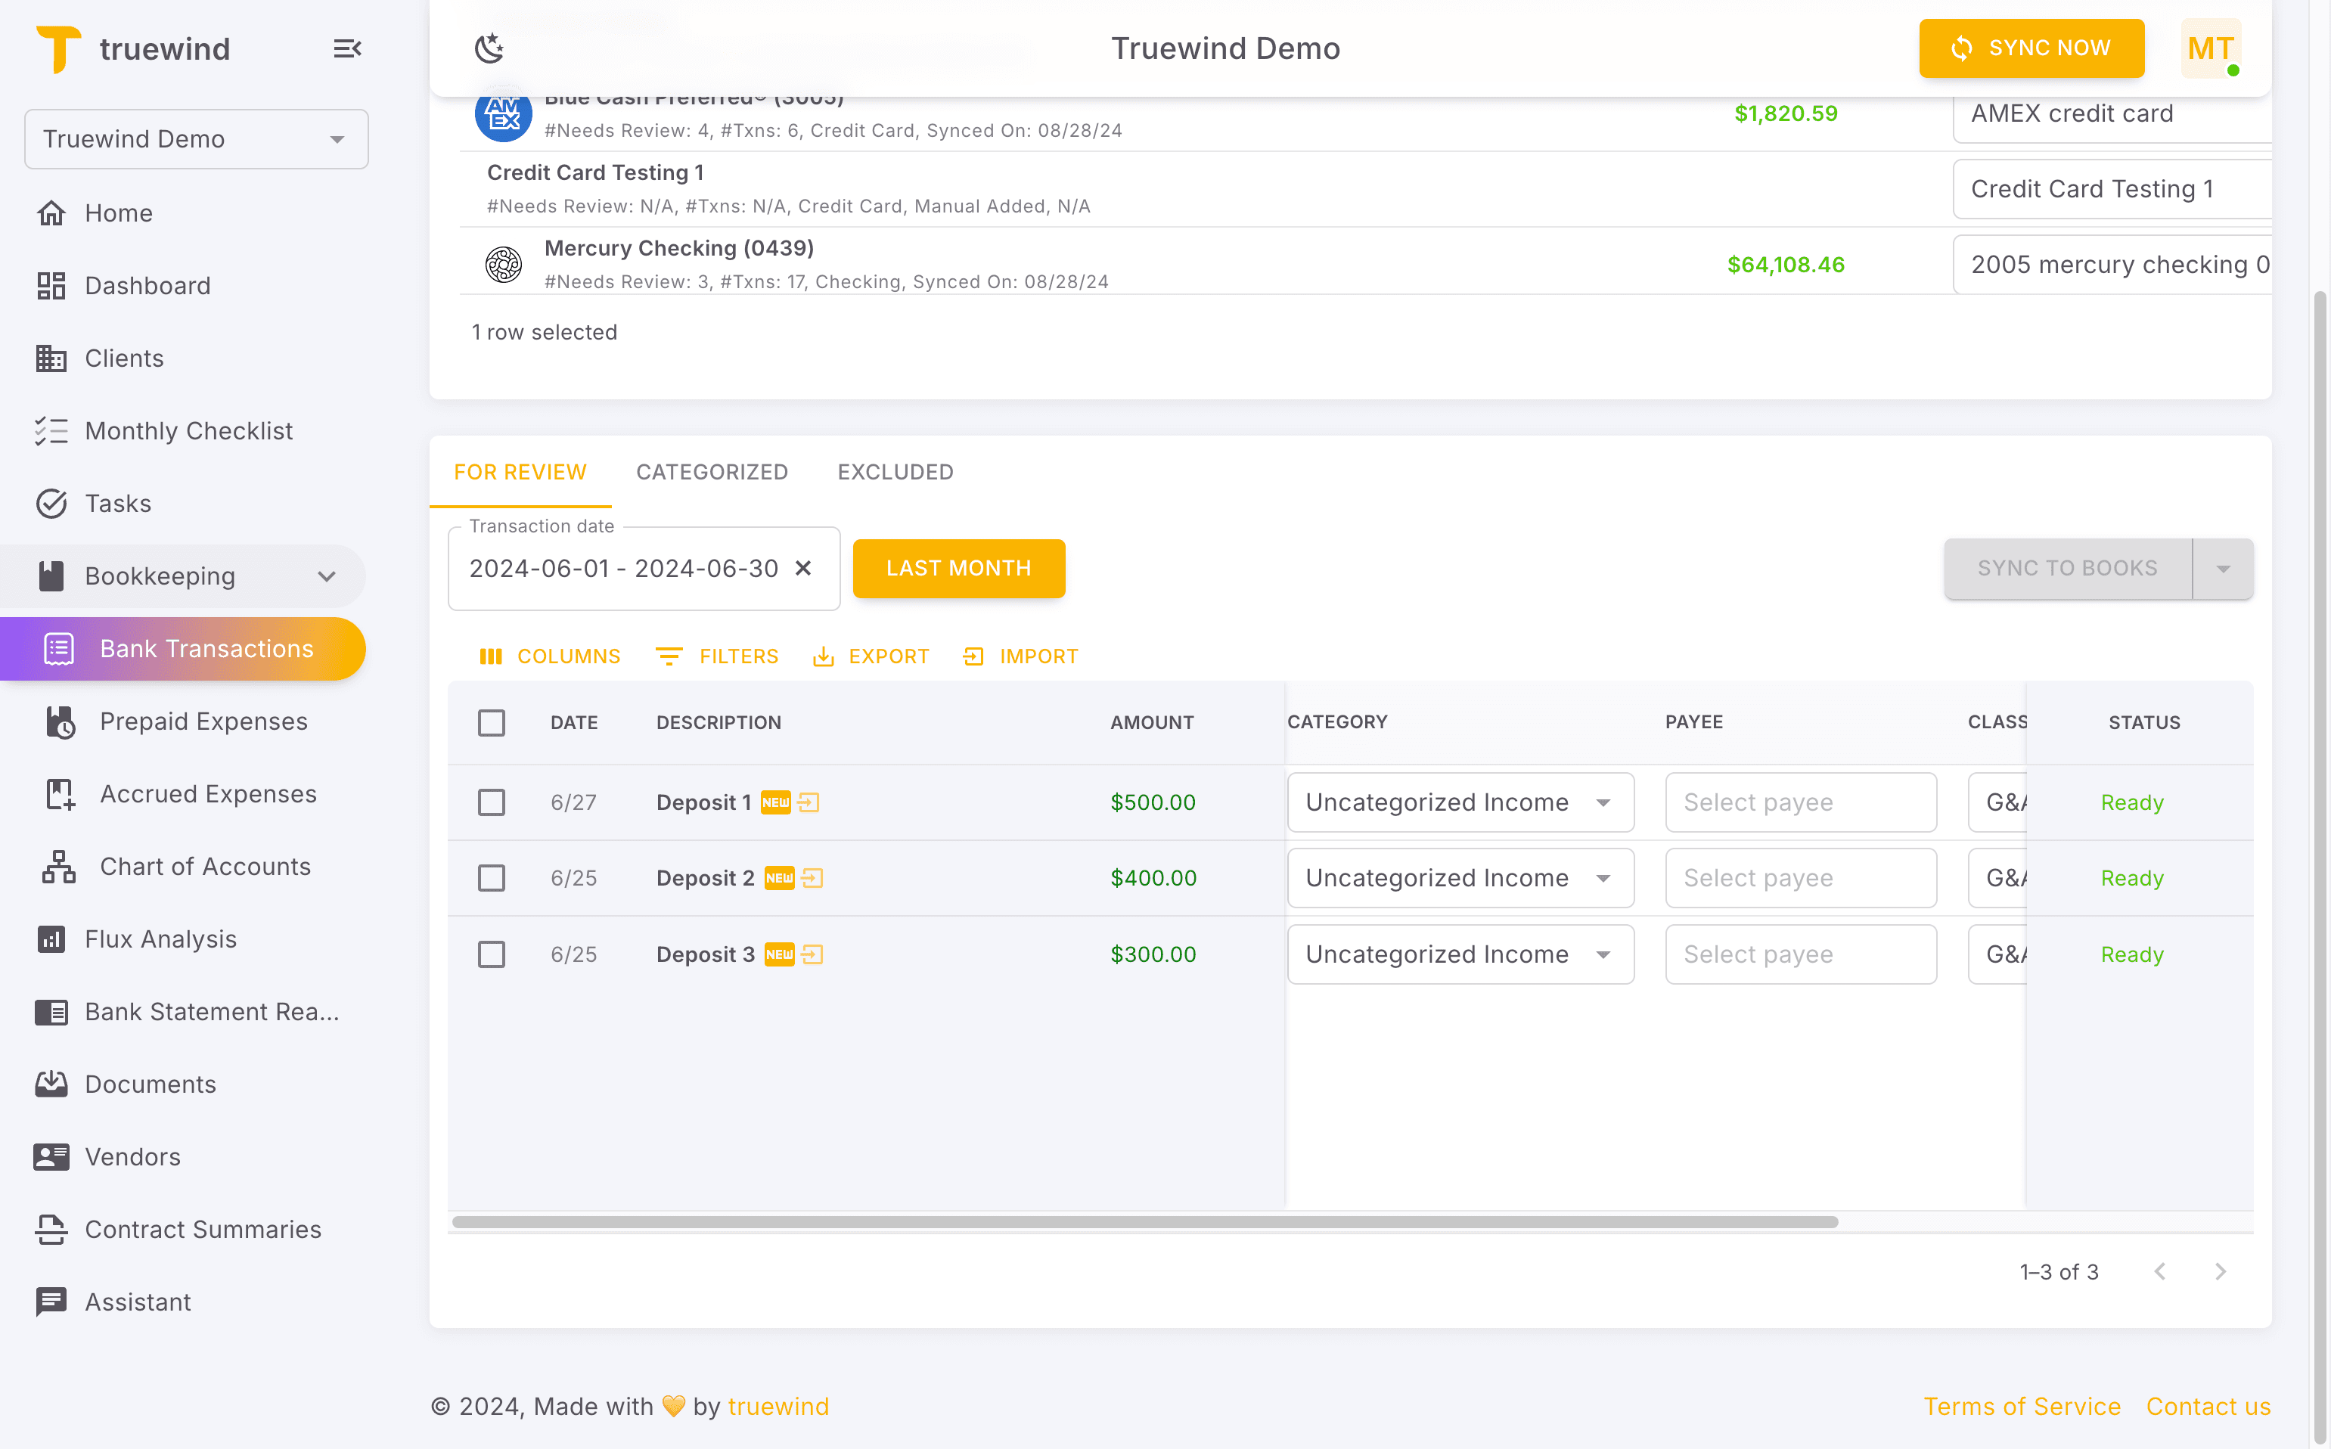2331x1449 pixels.
Task: Check the checkbox for Deposit 1
Action: 492,802
